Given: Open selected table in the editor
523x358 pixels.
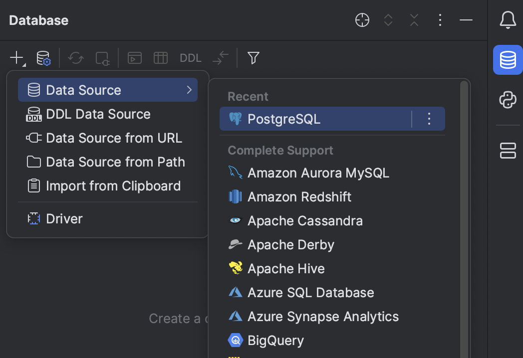Looking at the screenshot, I should click(x=160, y=58).
